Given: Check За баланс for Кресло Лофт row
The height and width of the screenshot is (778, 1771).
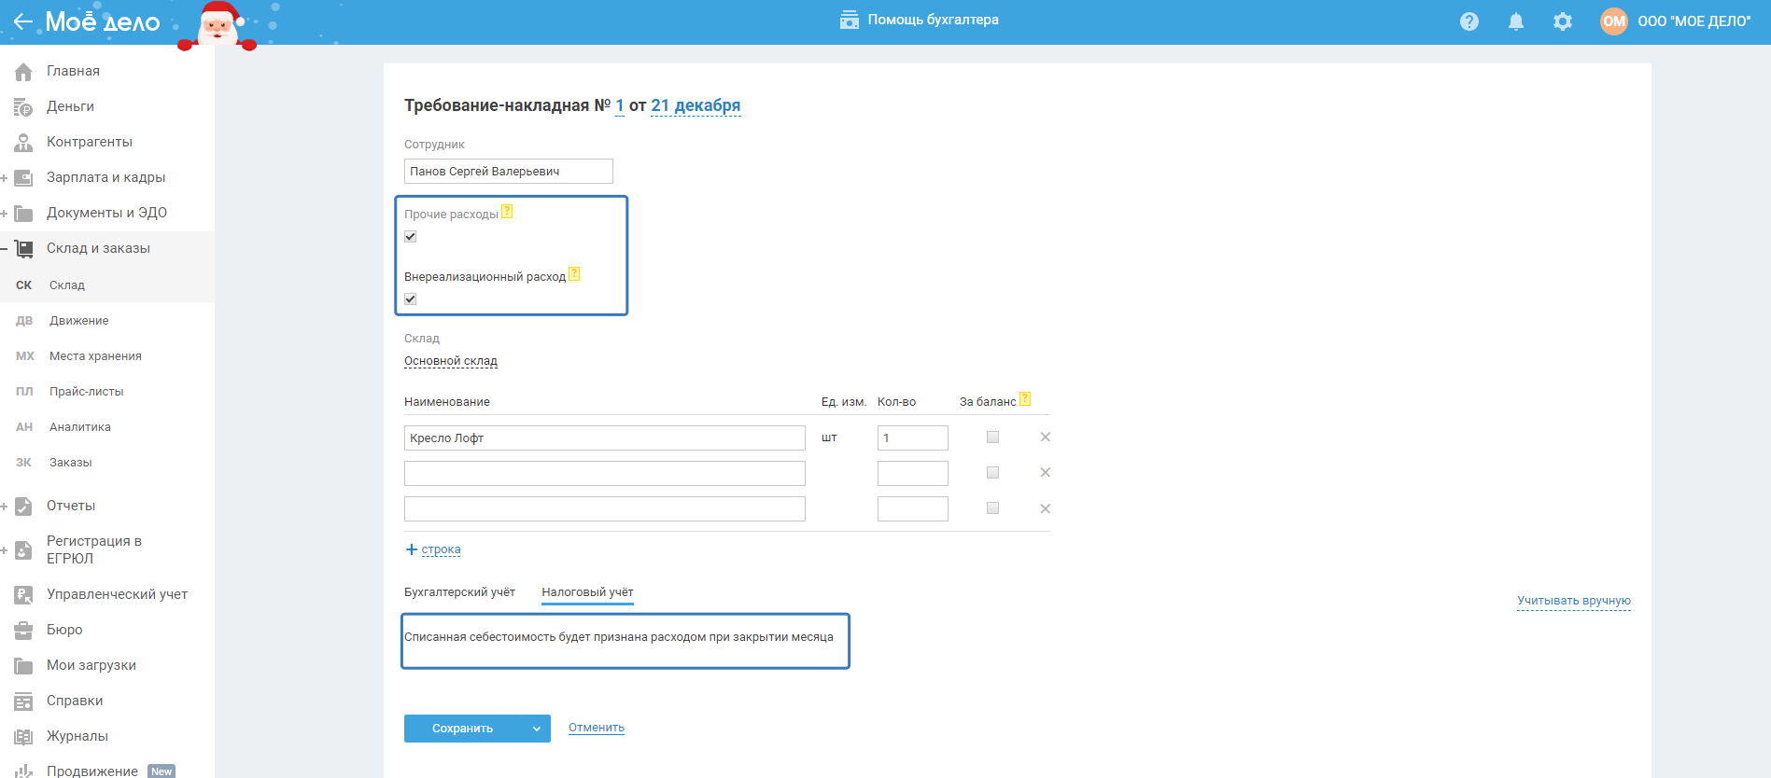Looking at the screenshot, I should pos(992,438).
